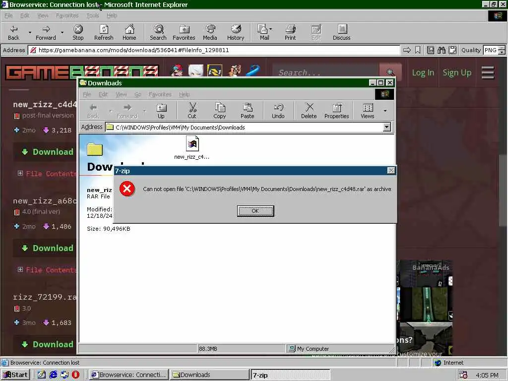Viewport: 508px width, 381px height.
Task: Go to Home page in Internet Explorer
Action: pyautogui.click(x=129, y=32)
